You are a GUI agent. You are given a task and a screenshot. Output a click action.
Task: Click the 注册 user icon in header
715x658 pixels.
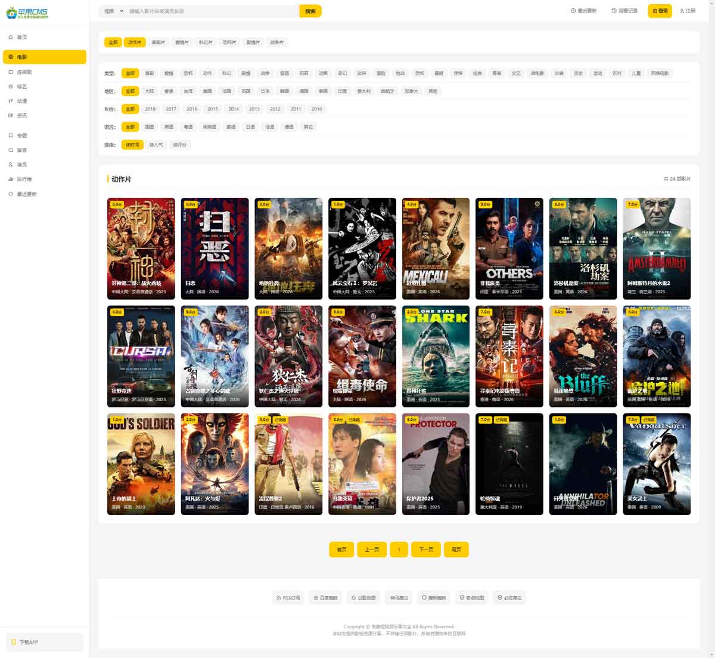[x=682, y=11]
